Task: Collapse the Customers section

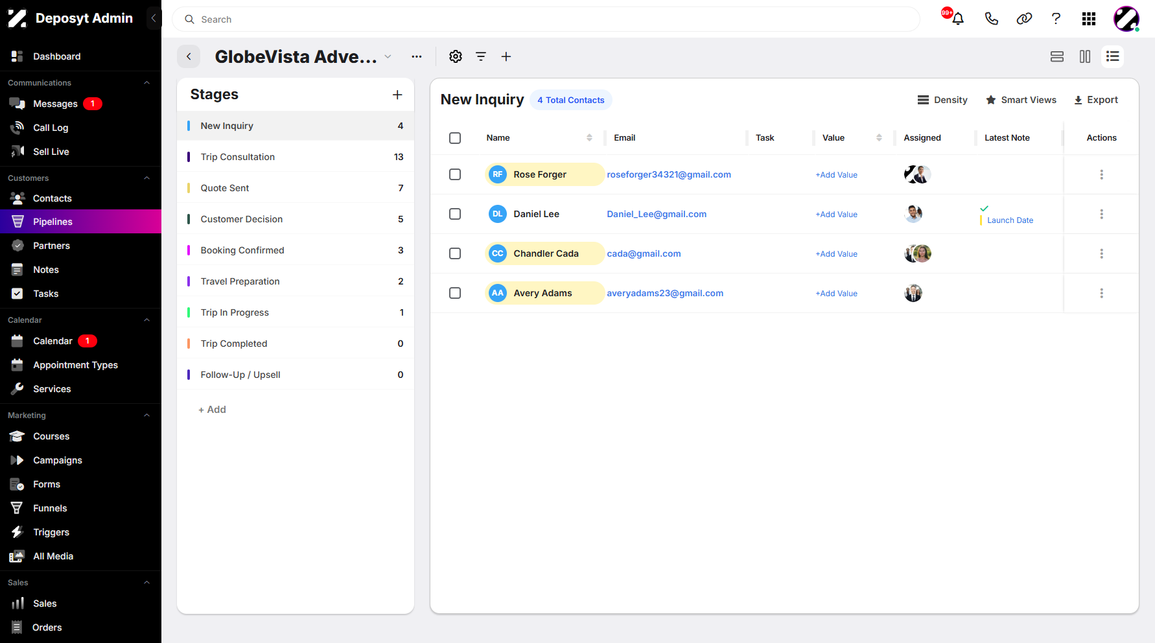Action: (146, 178)
